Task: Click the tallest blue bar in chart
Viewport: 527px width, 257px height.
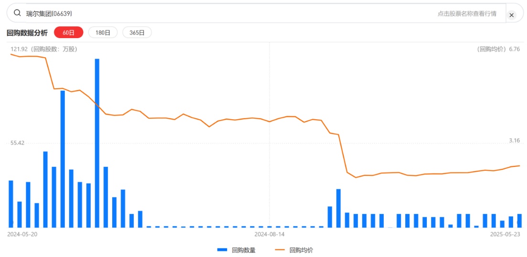Action: 97,143
